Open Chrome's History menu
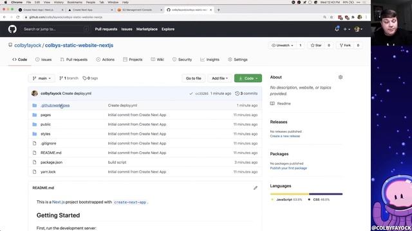 tap(59, 3)
